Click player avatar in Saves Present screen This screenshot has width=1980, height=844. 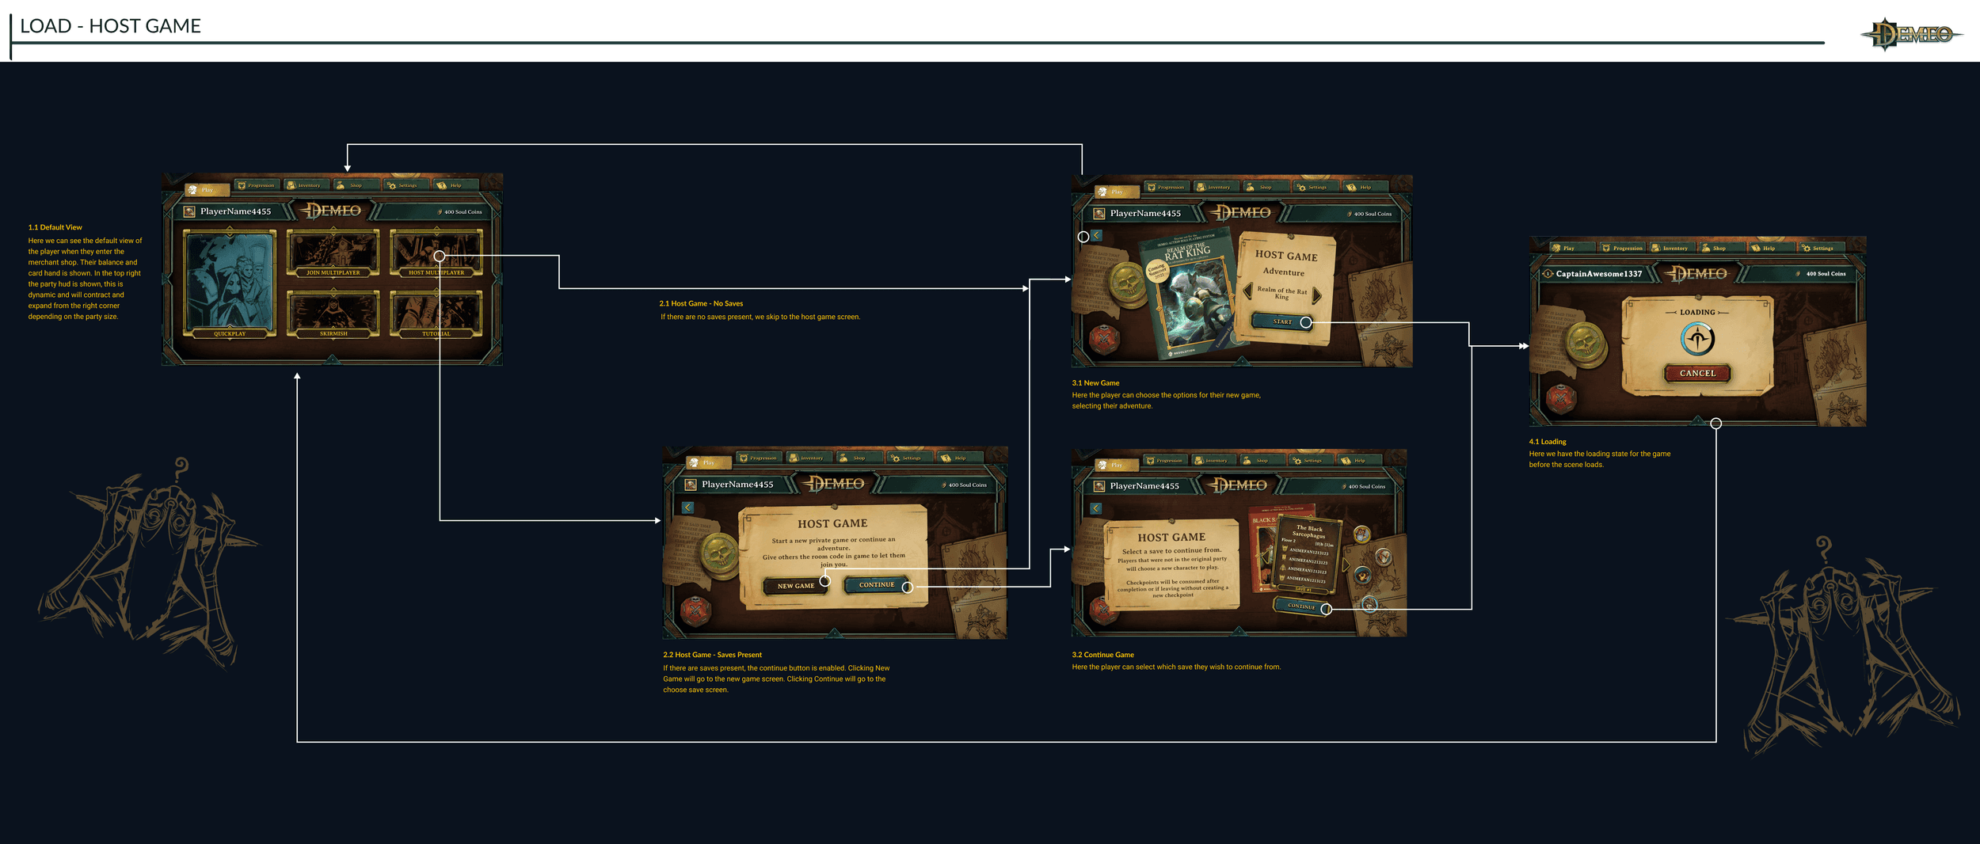tap(691, 485)
